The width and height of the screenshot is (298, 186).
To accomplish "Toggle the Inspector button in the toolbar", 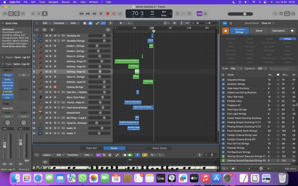I will [11, 14].
